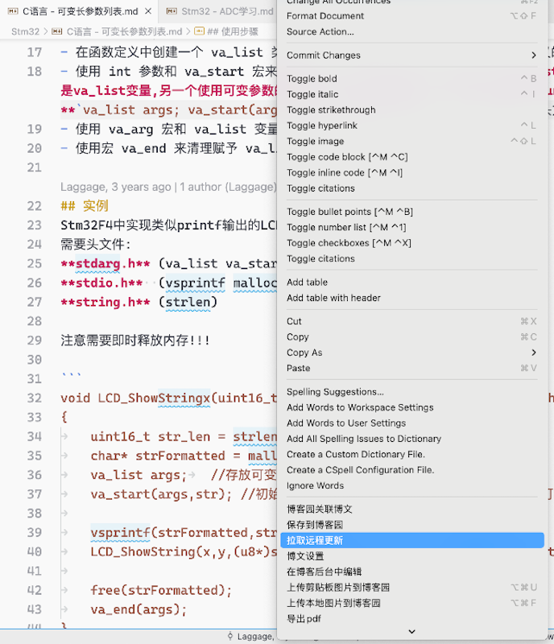This screenshot has width=554, height=644.
Task: Click line number 22 in the gutter
Action: pos(35,206)
